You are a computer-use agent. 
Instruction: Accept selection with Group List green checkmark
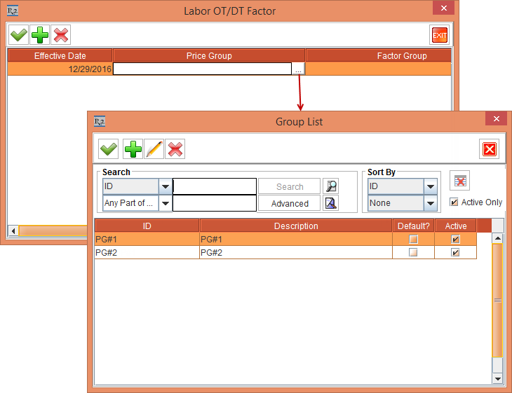(109, 149)
